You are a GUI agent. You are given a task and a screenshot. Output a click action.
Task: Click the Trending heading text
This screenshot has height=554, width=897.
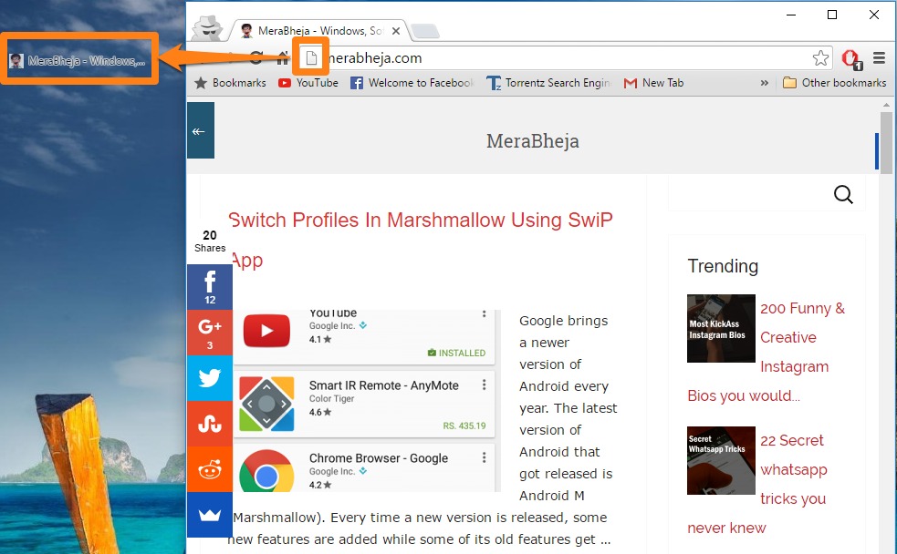[x=723, y=266]
